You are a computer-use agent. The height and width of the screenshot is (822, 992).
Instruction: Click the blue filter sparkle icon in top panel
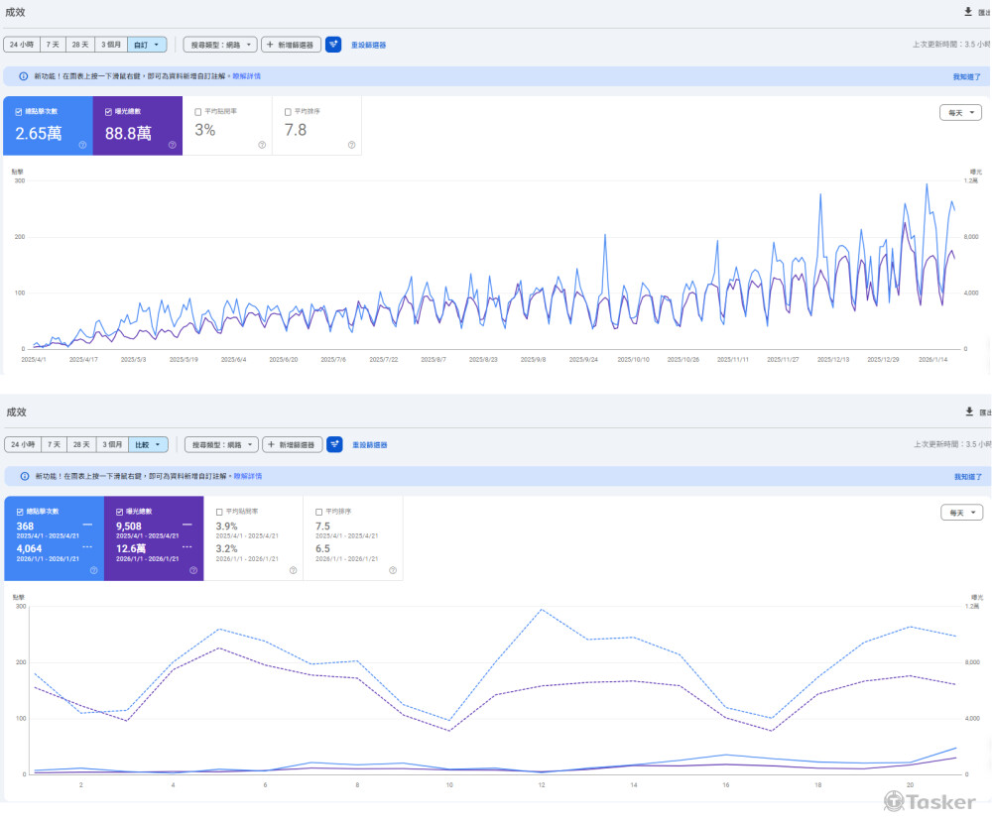[333, 45]
